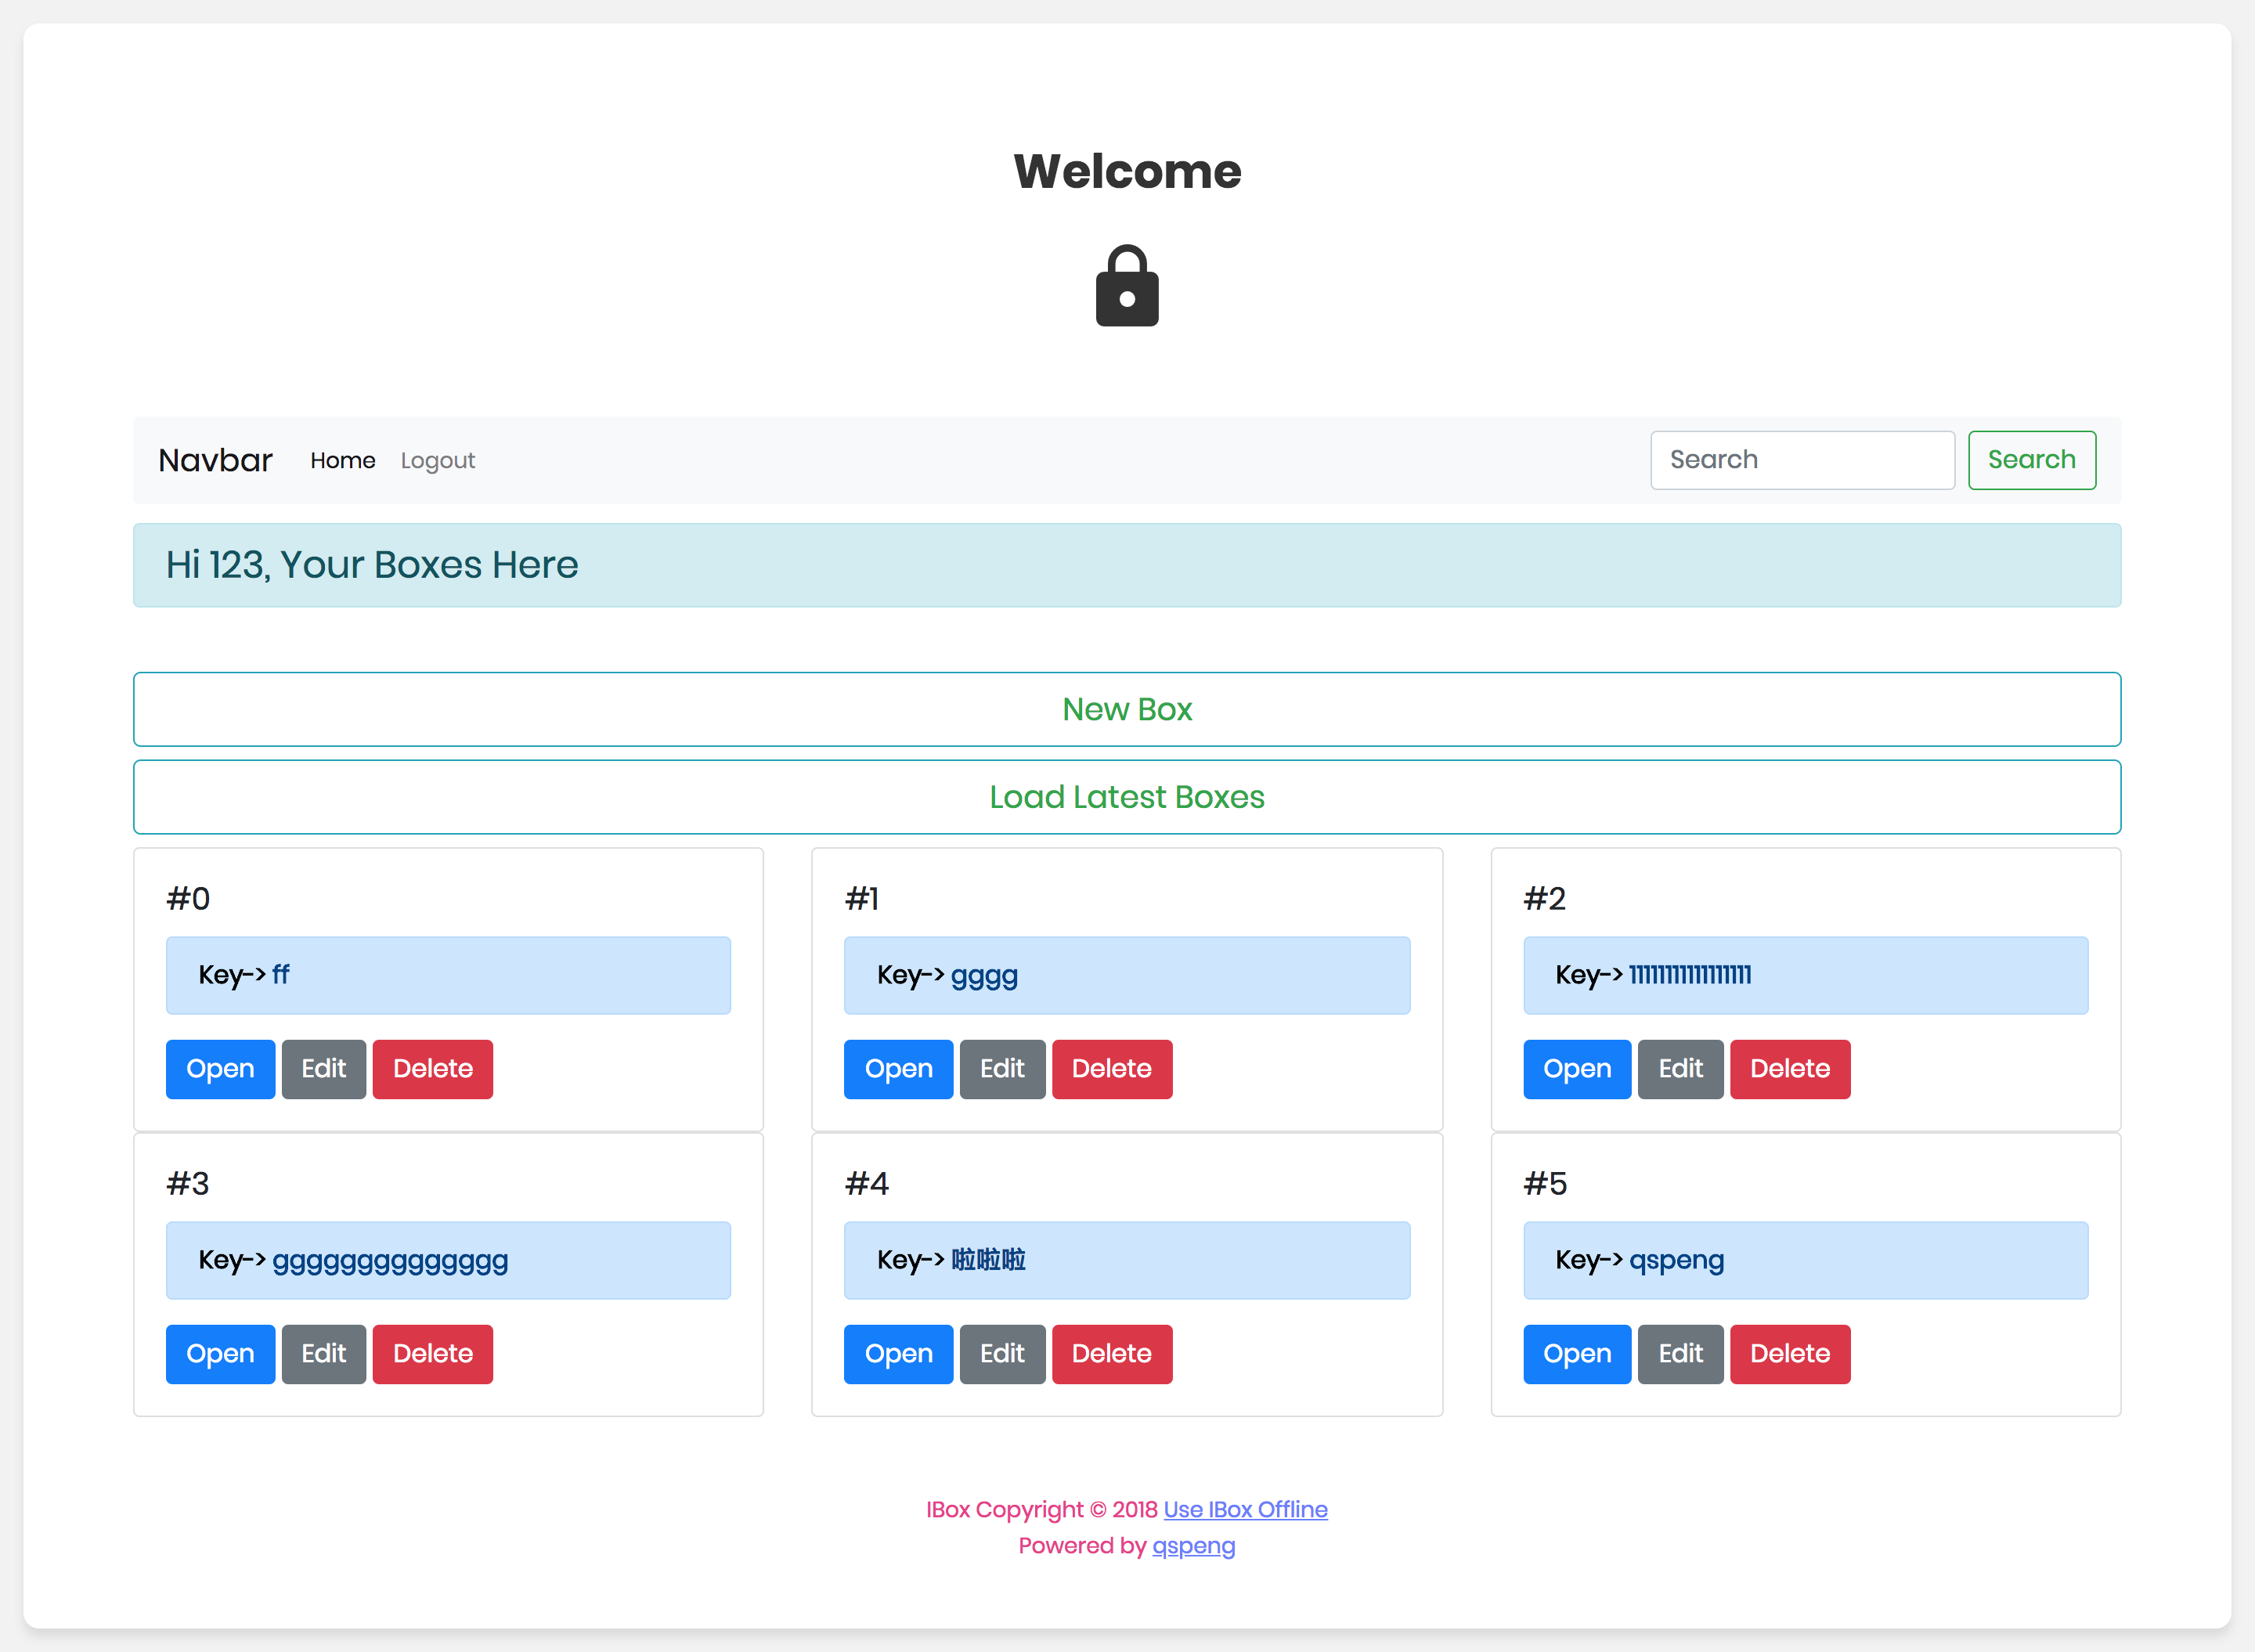Click the Navbar brand text
The width and height of the screenshot is (2255, 1652).
[215, 460]
